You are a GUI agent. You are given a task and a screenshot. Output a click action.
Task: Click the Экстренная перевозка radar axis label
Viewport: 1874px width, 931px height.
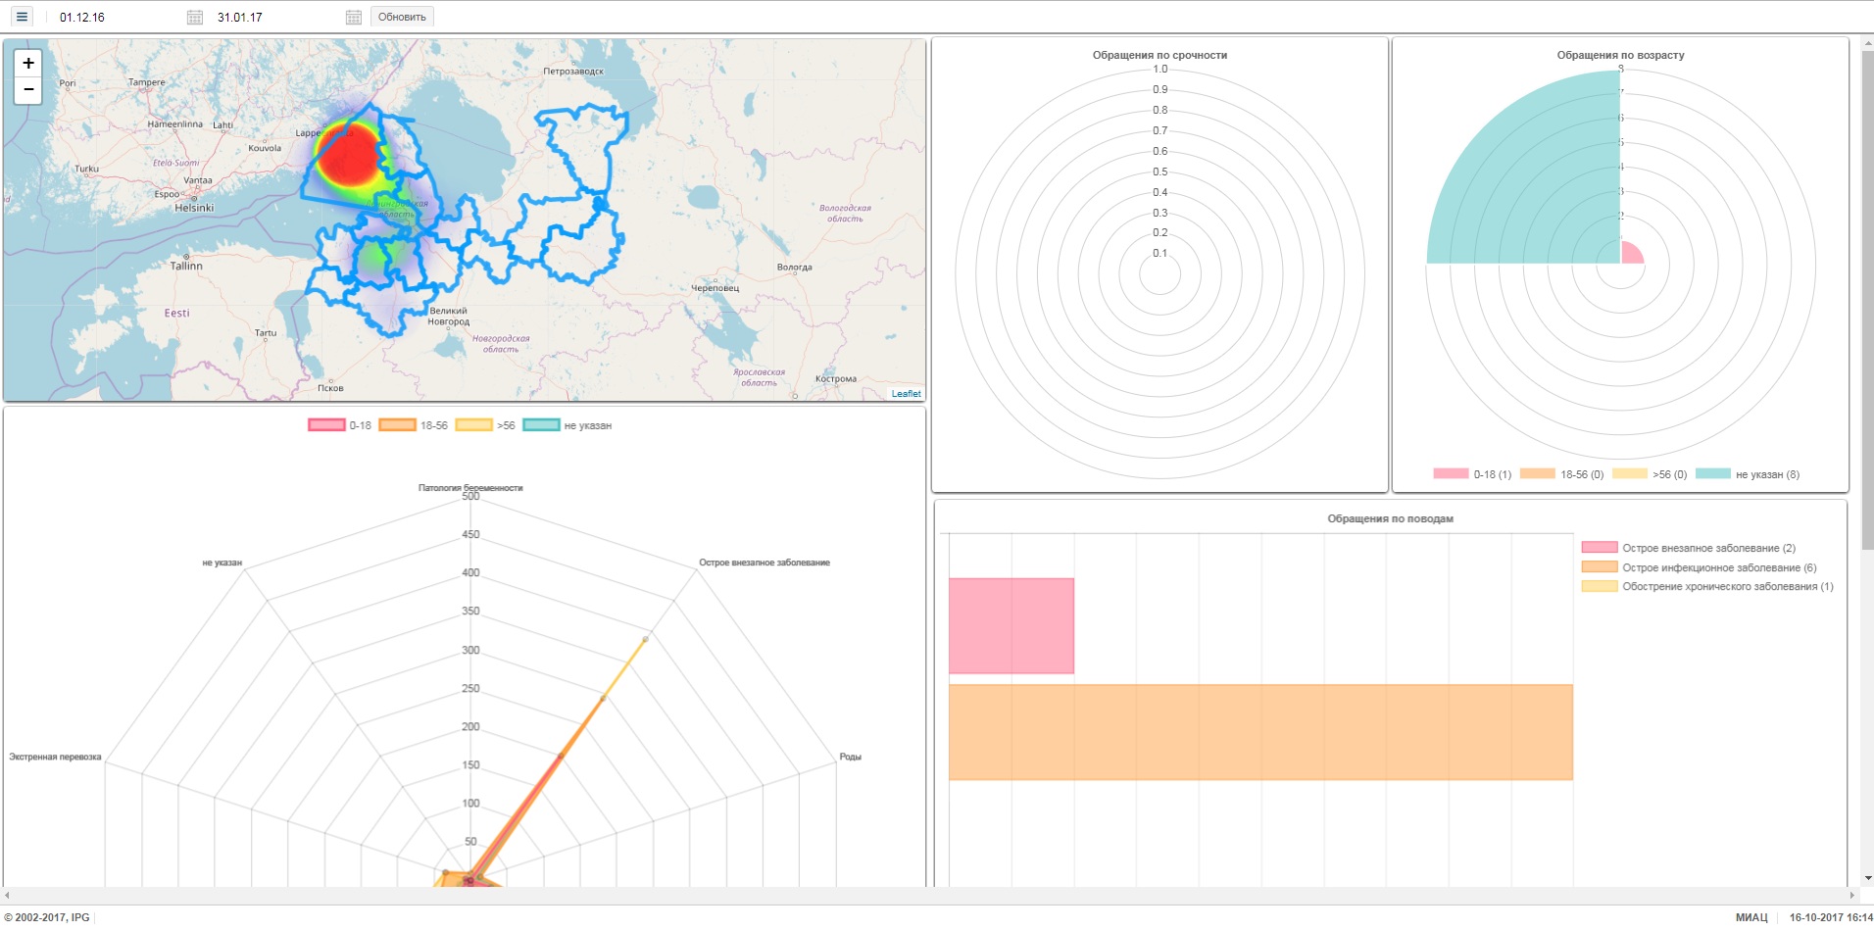click(55, 757)
